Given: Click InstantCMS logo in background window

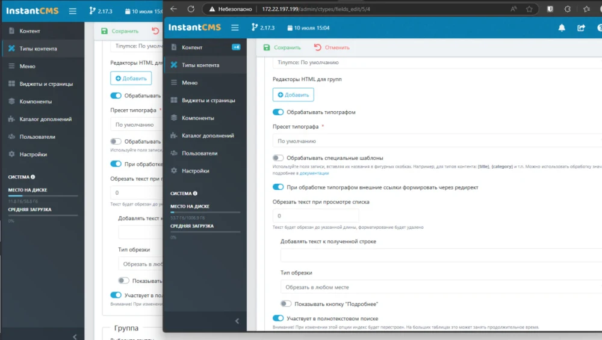Looking at the screenshot, I should [33, 11].
